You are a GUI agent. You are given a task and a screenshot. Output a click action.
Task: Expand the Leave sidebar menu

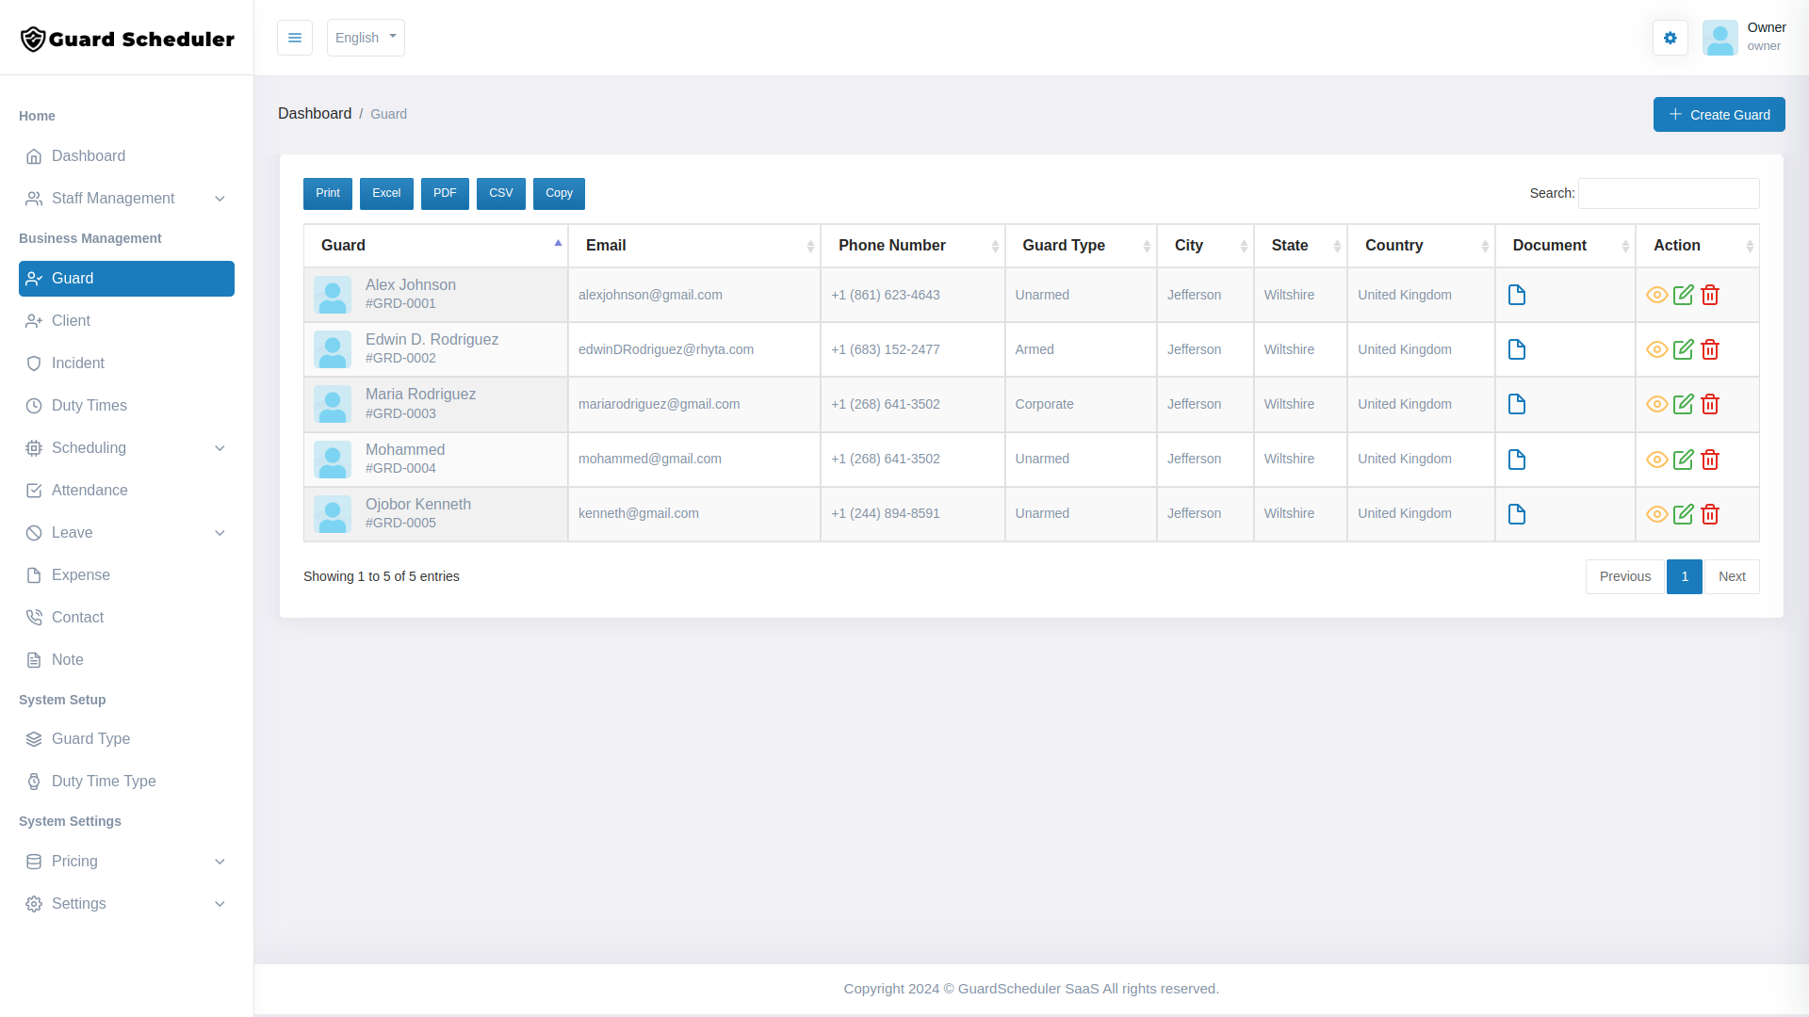(x=73, y=533)
